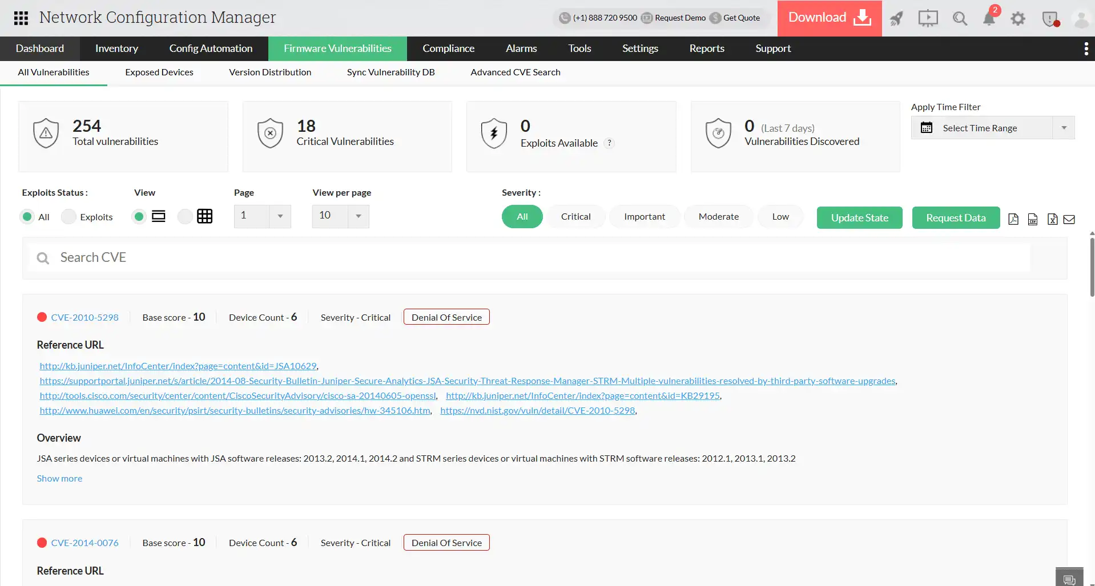The image size is (1095, 586).
Task: Open Sync Vulnerability DB tab
Action: click(x=391, y=72)
